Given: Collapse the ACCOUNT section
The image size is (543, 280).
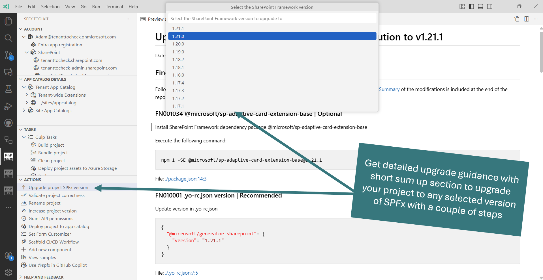Looking at the screenshot, I should click(x=21, y=29).
